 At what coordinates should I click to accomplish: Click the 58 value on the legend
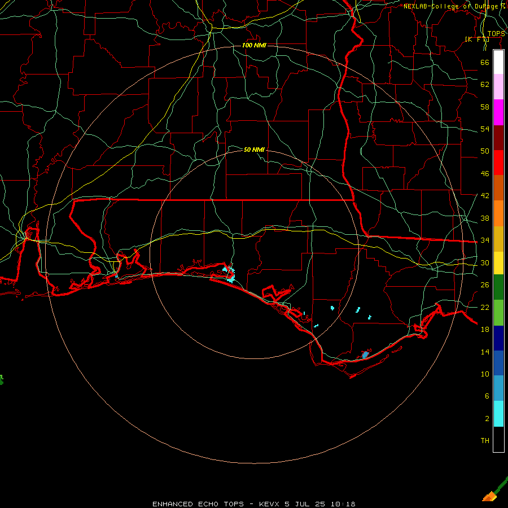[485, 107]
